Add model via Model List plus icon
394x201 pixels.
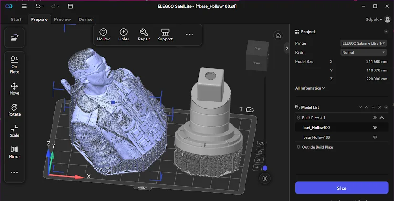[373, 107]
